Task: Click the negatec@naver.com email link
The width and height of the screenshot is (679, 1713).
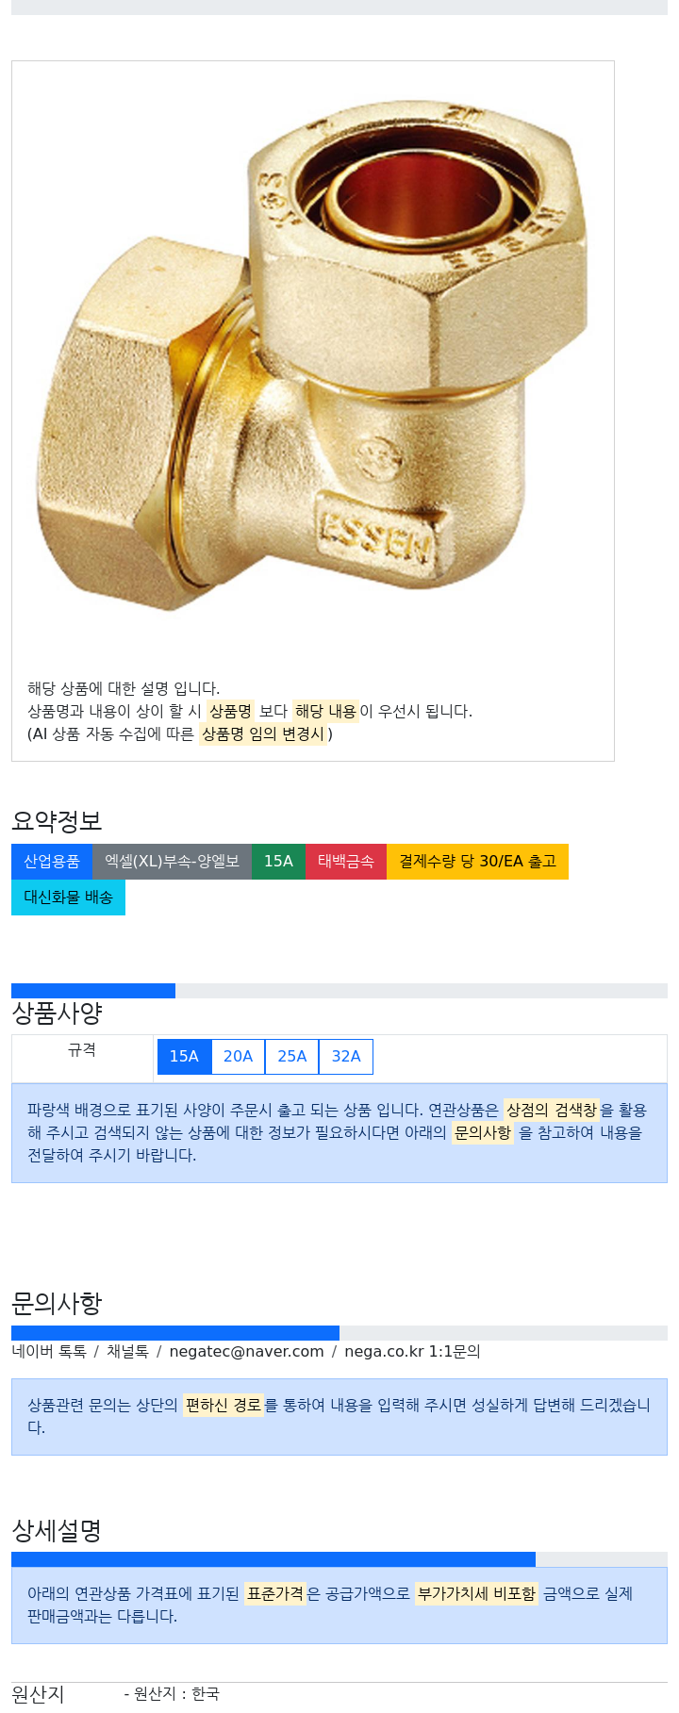Action: pyautogui.click(x=246, y=1352)
